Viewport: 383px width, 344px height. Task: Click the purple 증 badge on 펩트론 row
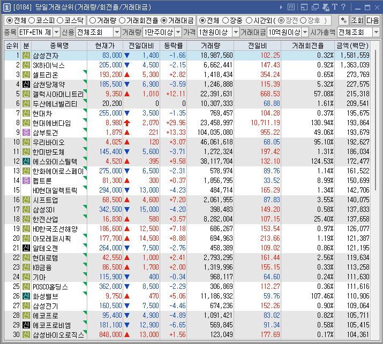tap(26, 180)
